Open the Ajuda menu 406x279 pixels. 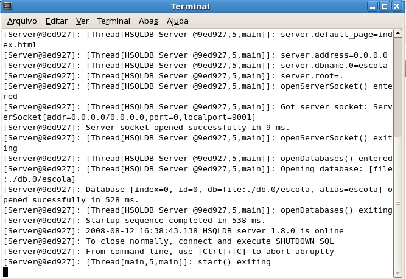point(177,21)
